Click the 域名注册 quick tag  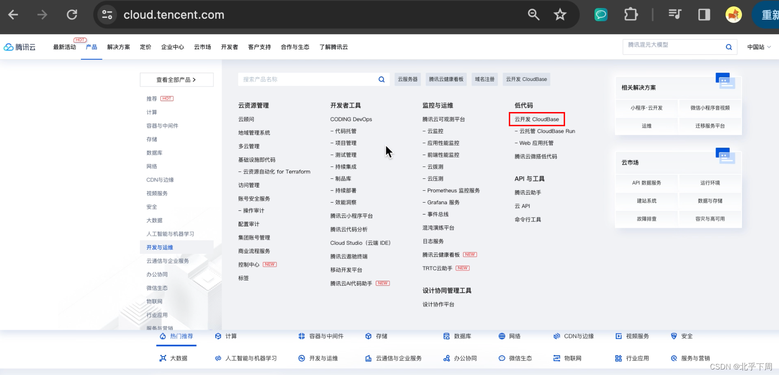tap(485, 79)
